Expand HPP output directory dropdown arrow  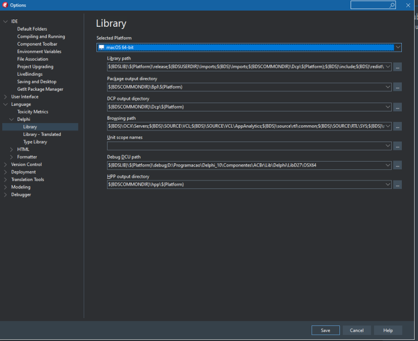(x=388, y=184)
